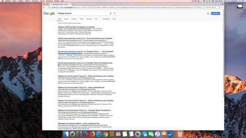Open the Fenêtre menu

(57, 1)
